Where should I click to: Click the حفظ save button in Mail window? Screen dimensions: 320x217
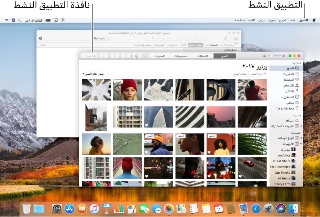coord(43,45)
